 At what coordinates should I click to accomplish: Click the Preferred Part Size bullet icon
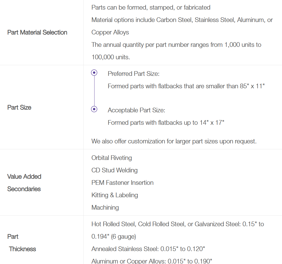click(94, 73)
